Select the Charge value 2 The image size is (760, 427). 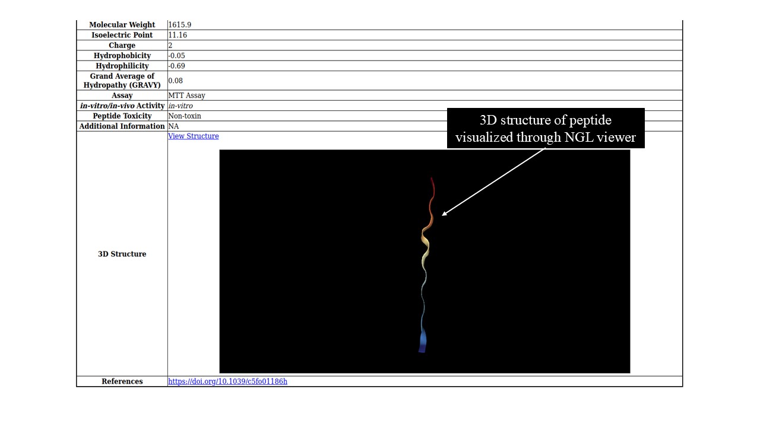coord(170,46)
